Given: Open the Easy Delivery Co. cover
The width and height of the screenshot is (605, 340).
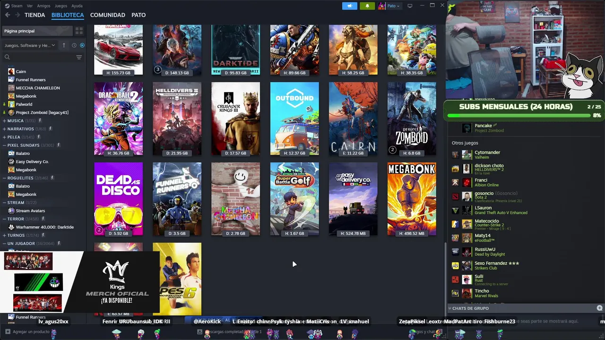Looking at the screenshot, I should pos(353,199).
